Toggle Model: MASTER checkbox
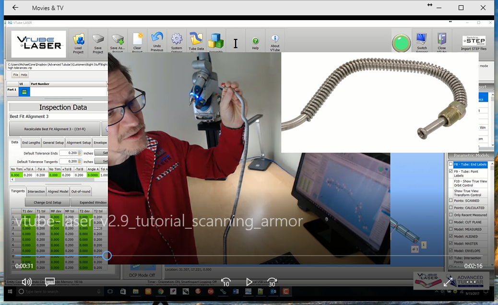The width and height of the screenshot is (498, 305). tap(451, 244)
